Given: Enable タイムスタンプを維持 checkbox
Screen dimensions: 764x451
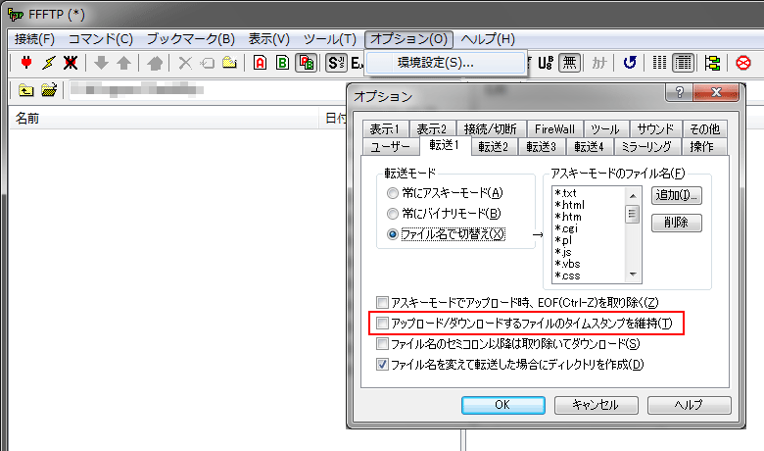Looking at the screenshot, I should (382, 324).
